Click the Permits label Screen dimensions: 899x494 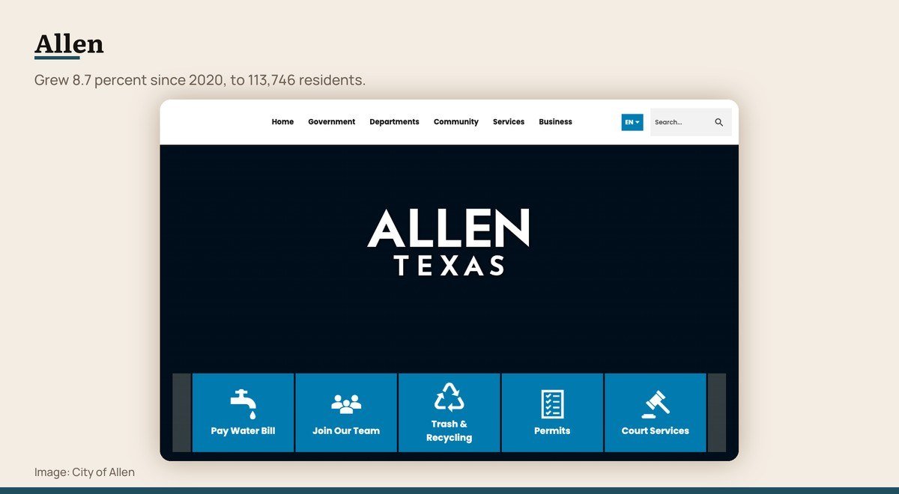pos(552,431)
